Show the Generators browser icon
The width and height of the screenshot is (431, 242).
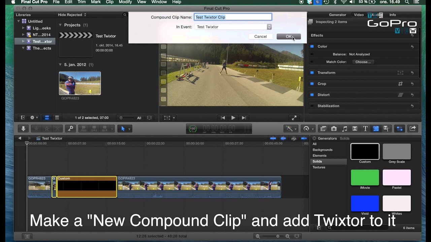point(376,128)
